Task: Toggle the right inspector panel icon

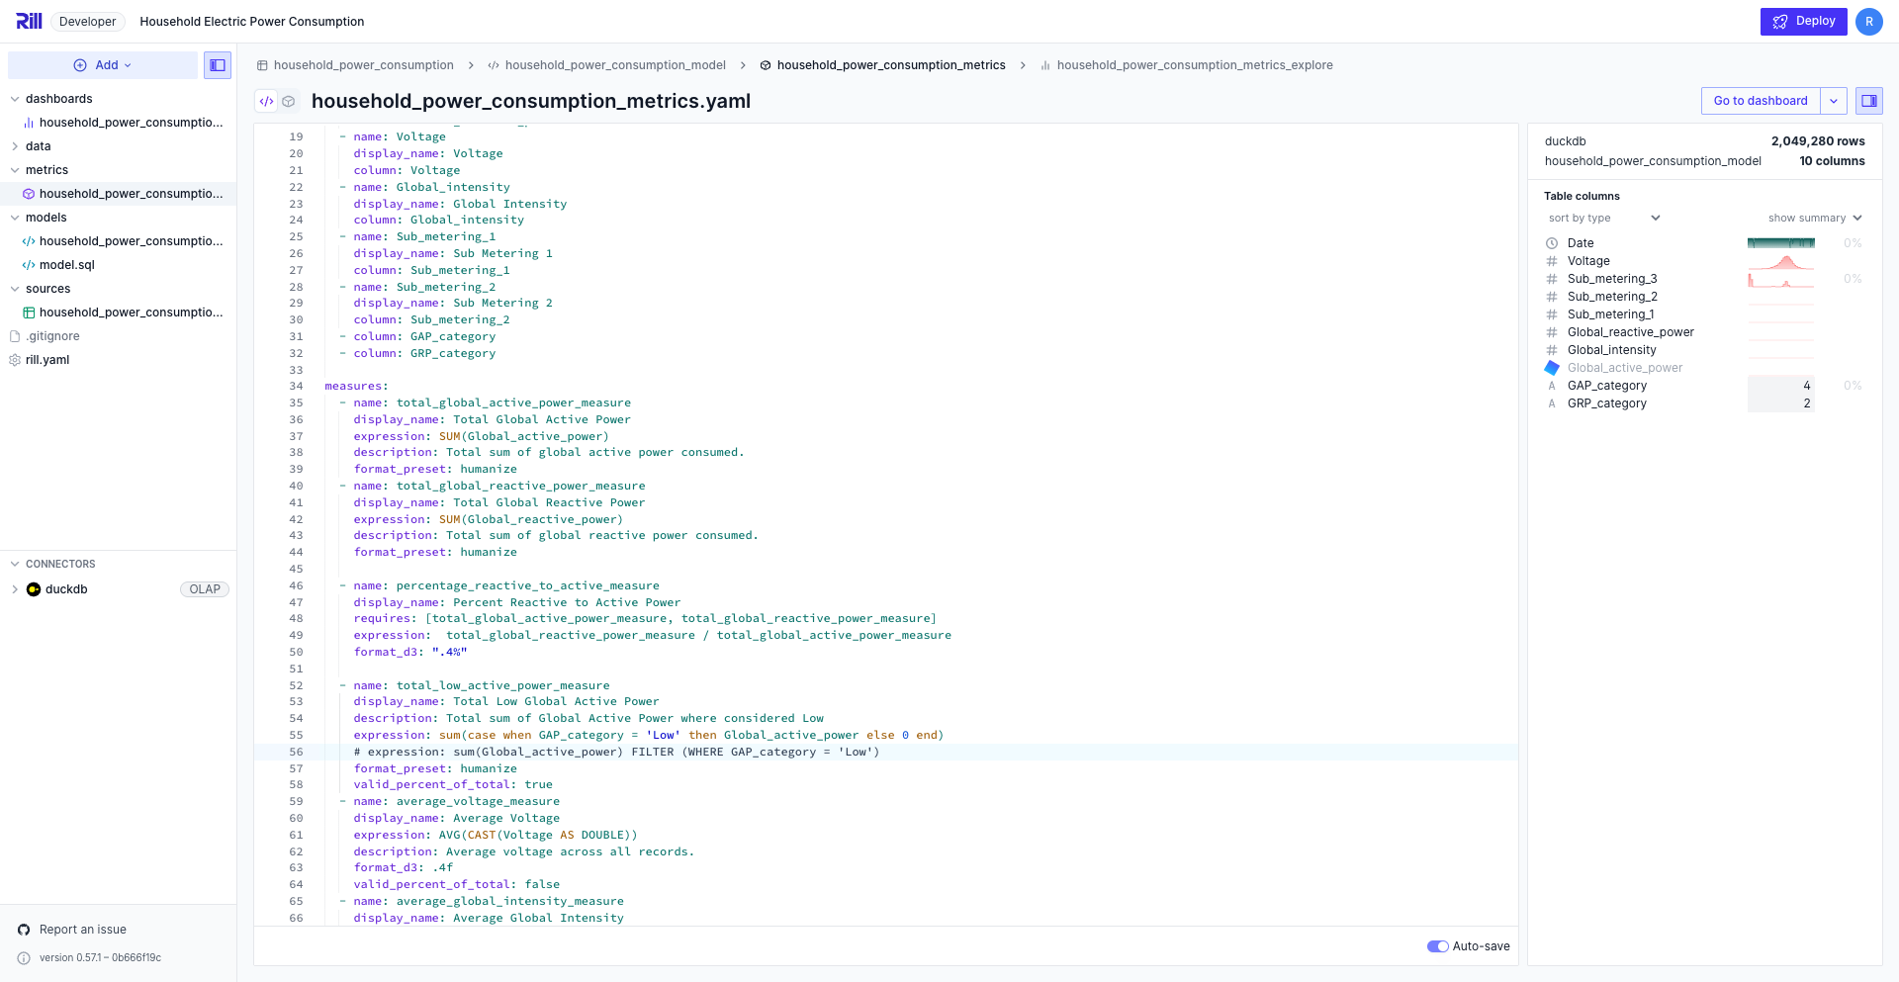Action: 1868,101
